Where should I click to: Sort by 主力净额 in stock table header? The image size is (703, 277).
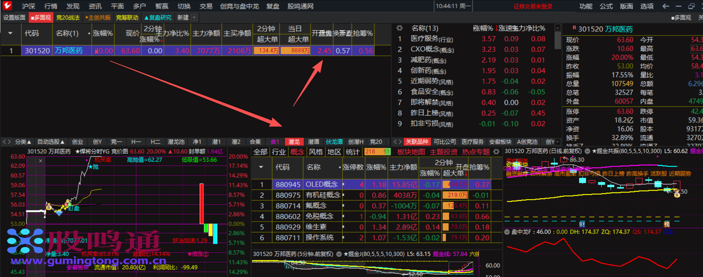206,33
